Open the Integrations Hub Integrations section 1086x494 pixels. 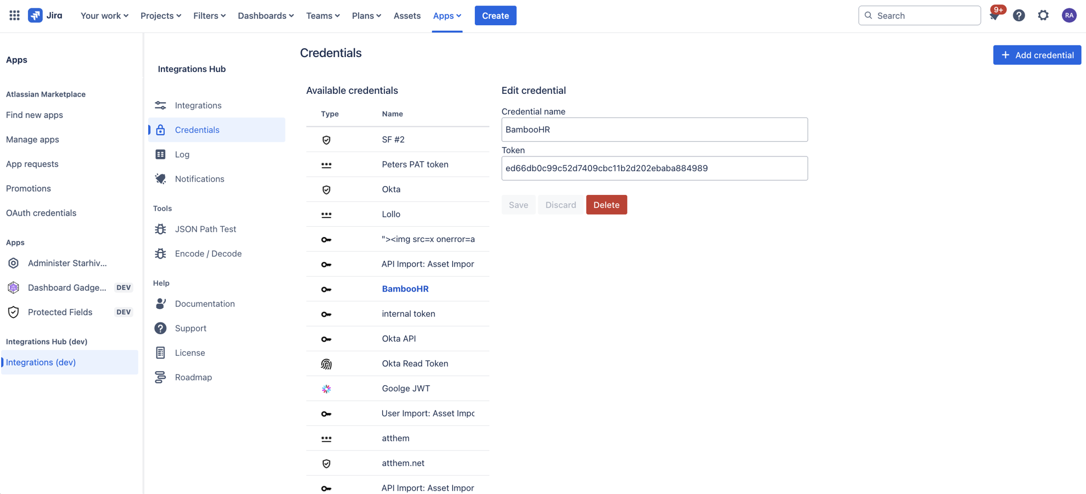click(198, 105)
